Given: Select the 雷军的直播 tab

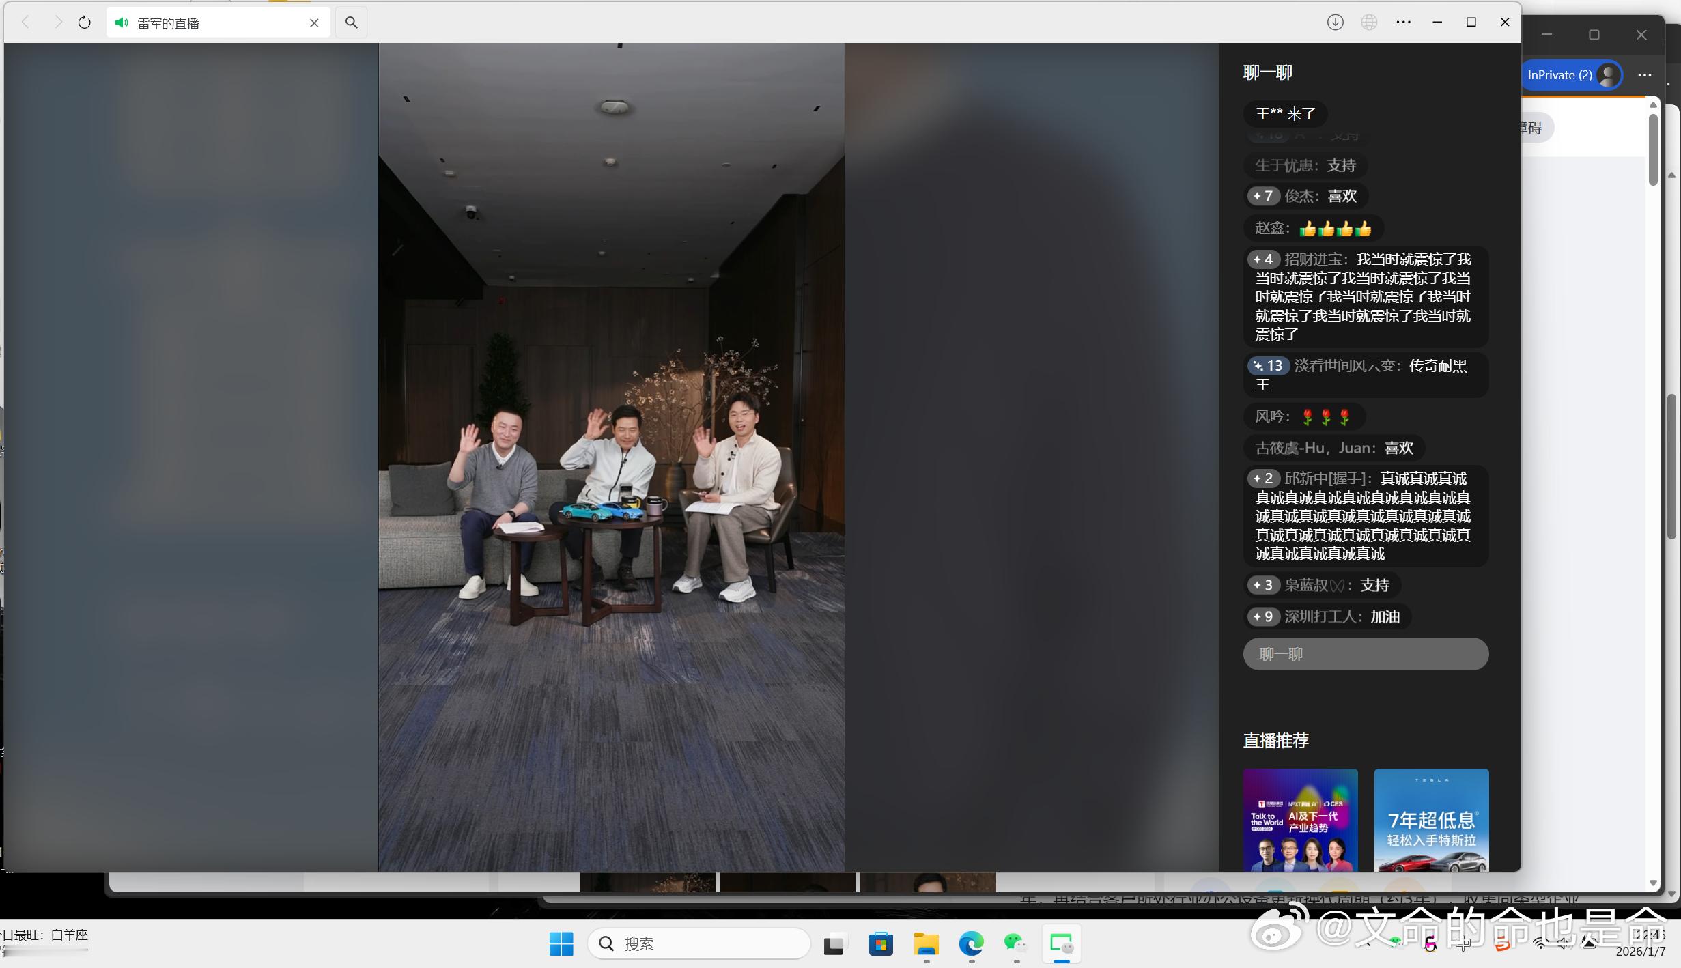Looking at the screenshot, I should (x=205, y=23).
